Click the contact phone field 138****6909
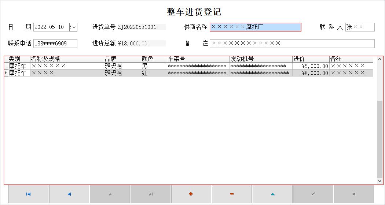385x205 pixels. coord(55,44)
